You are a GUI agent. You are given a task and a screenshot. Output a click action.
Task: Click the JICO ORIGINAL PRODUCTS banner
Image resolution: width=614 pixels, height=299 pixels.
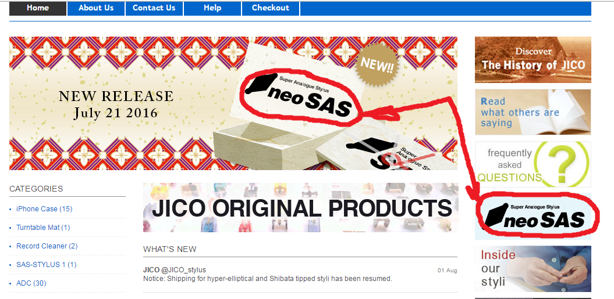click(300, 207)
